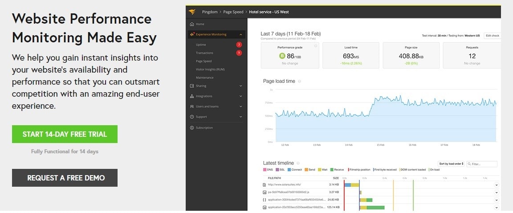Click the 24.83 KB size value
Viewport: 513px width, 213px height.
pyautogui.click(x=334, y=200)
